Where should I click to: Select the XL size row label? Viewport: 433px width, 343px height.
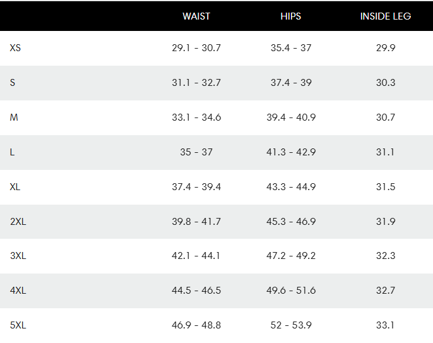[x=15, y=187]
